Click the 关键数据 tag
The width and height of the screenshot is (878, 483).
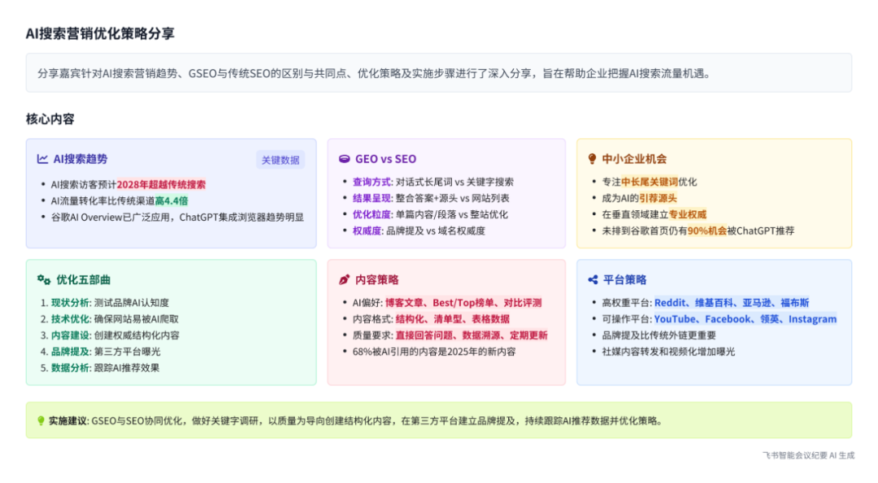point(280,160)
